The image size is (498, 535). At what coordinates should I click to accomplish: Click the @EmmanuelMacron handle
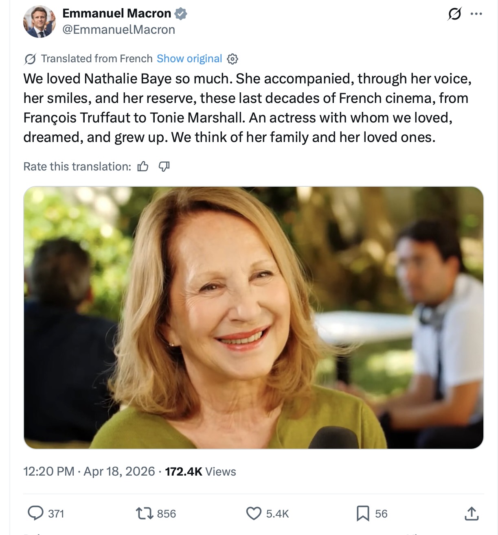(x=118, y=30)
